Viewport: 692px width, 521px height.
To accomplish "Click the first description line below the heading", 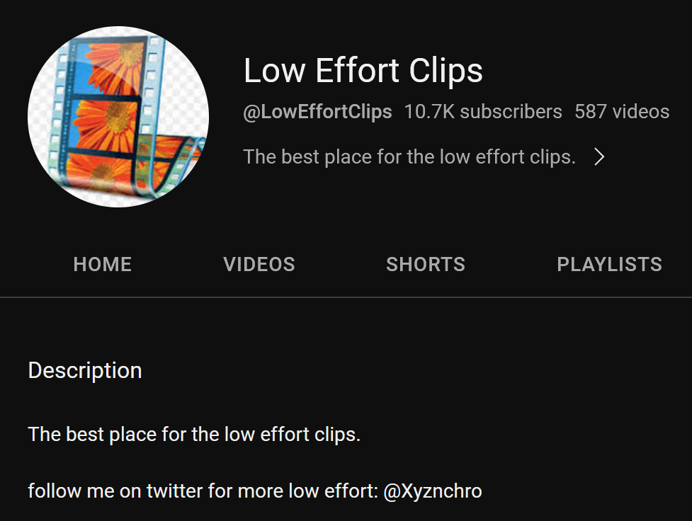I will pyautogui.click(x=194, y=435).
